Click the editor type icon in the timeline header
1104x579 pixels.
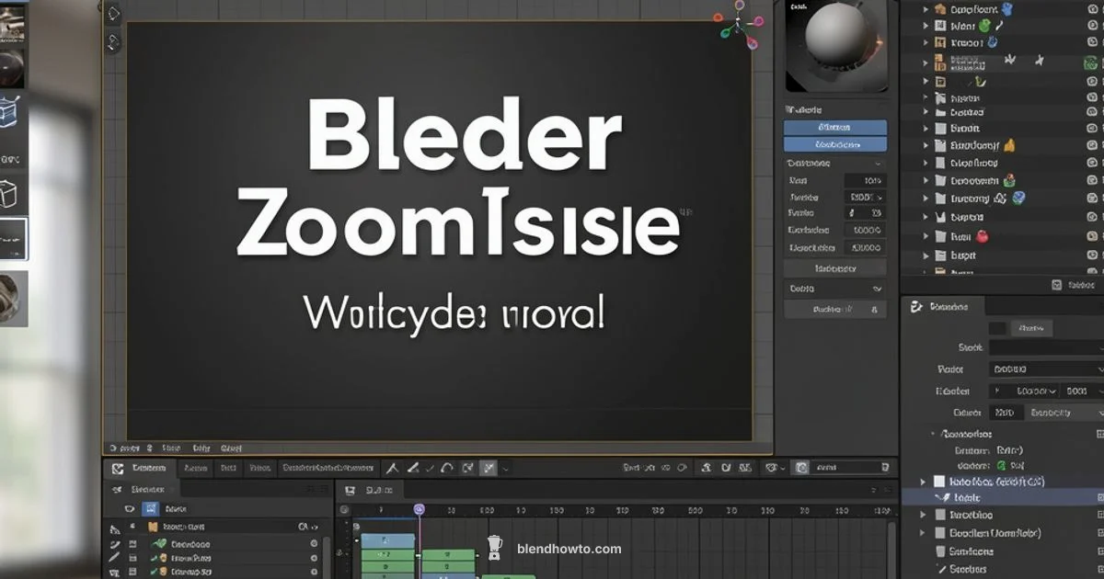[x=351, y=489]
